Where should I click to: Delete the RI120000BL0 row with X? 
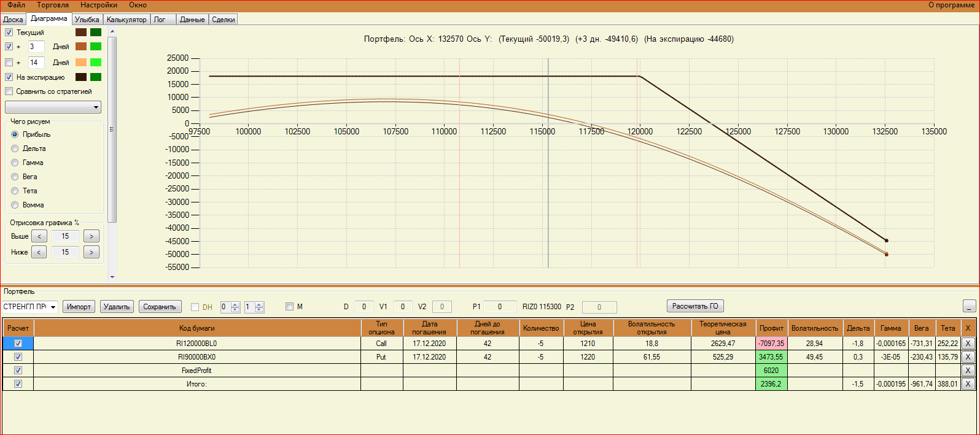968,344
